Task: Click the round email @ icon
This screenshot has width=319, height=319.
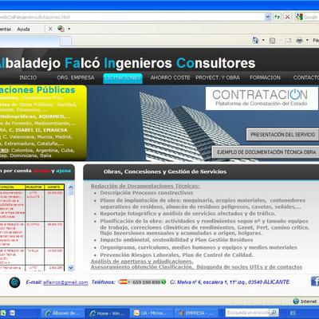Action: [14, 282]
